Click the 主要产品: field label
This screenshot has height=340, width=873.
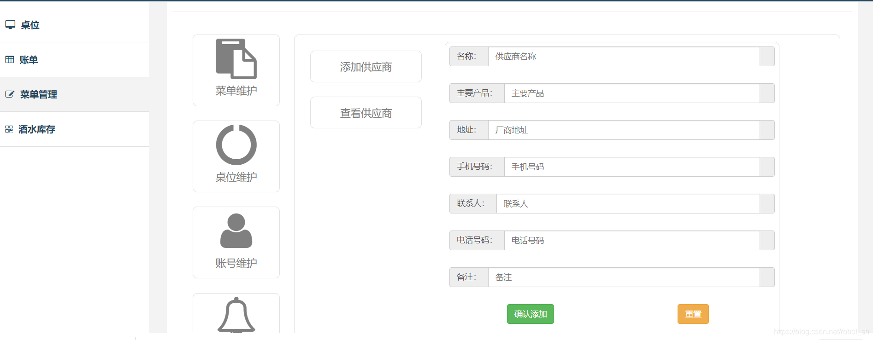pos(477,93)
